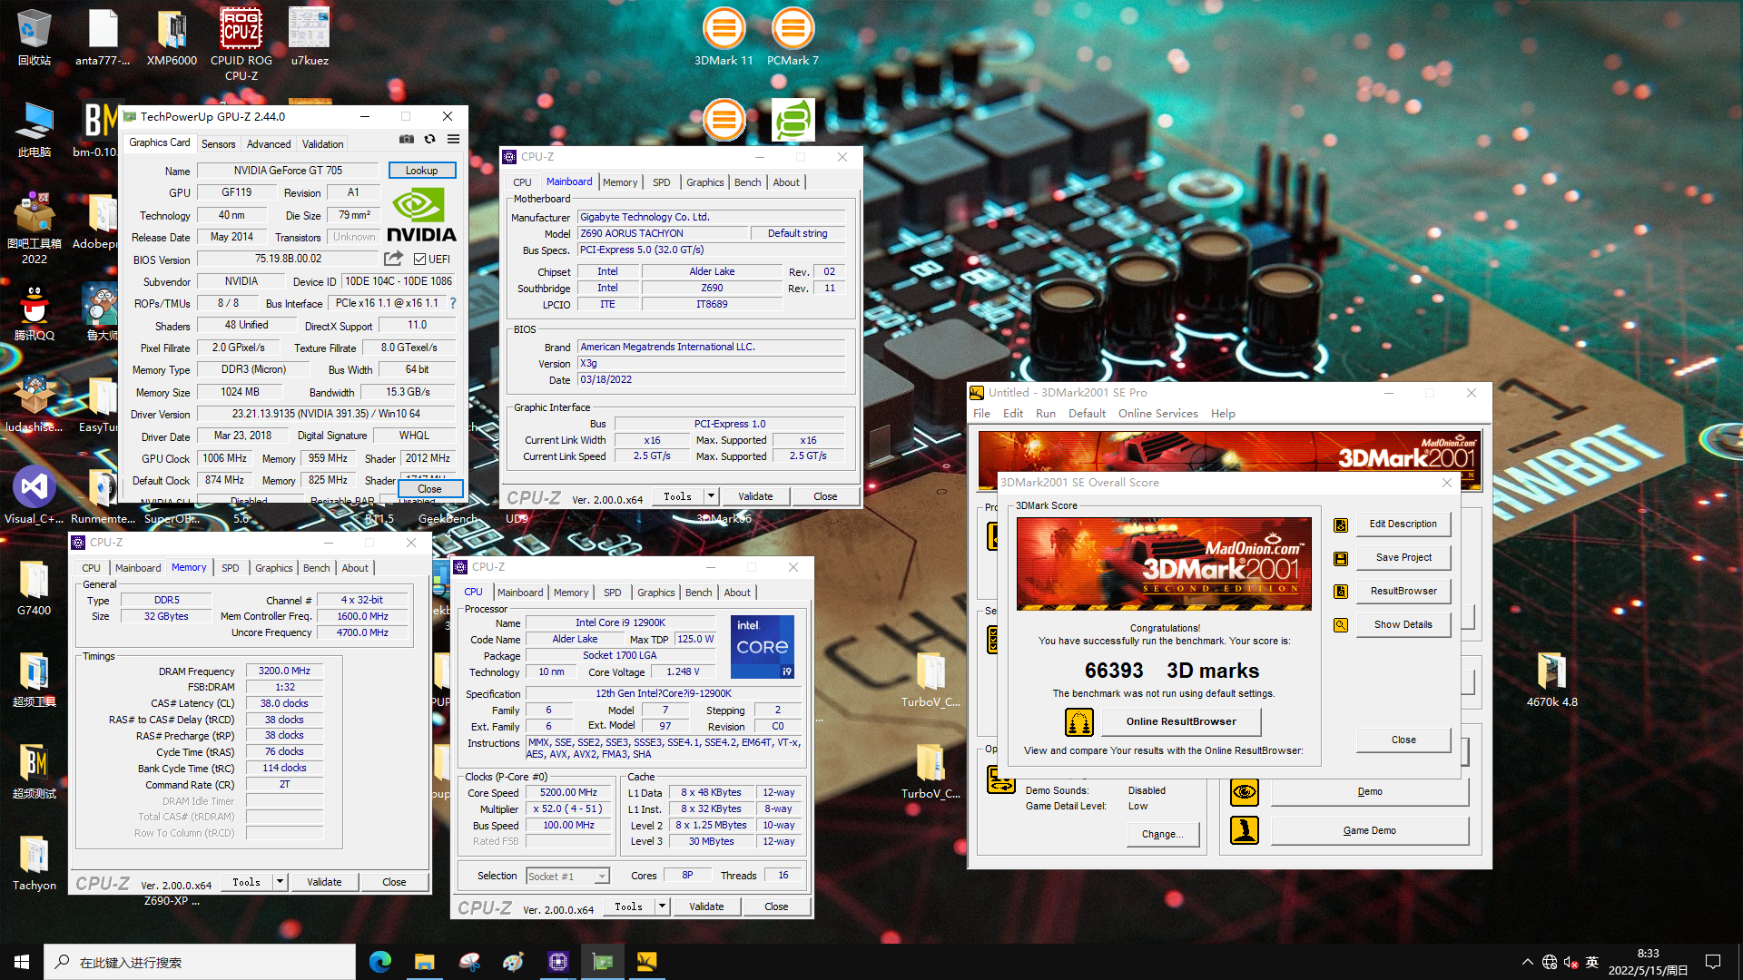Open Tools dropdown arrow in Memory CPU-Z window
1743x980 pixels.
click(x=281, y=882)
